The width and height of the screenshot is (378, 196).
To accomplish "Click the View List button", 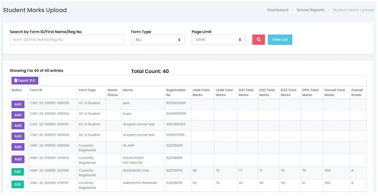I will click(x=280, y=40).
